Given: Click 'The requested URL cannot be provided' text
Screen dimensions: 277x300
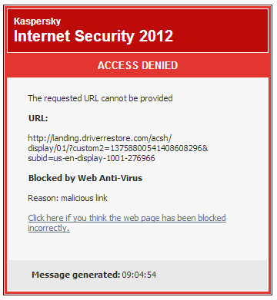Looking at the screenshot, I should point(100,98).
